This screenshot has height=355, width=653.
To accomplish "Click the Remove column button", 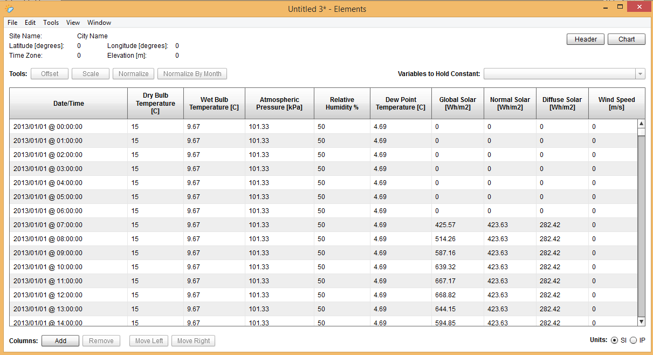I will (101, 341).
